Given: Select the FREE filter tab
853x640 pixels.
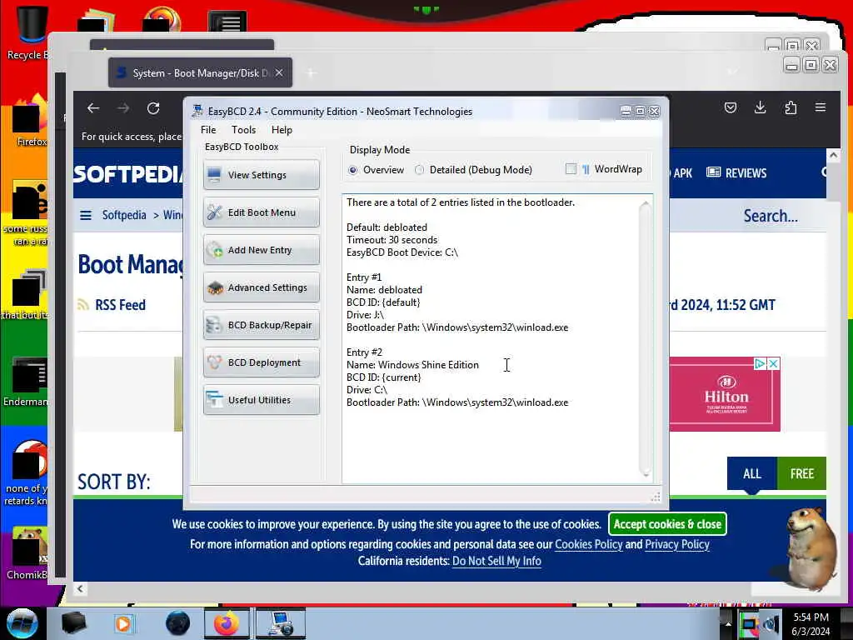Looking at the screenshot, I should point(802,473).
